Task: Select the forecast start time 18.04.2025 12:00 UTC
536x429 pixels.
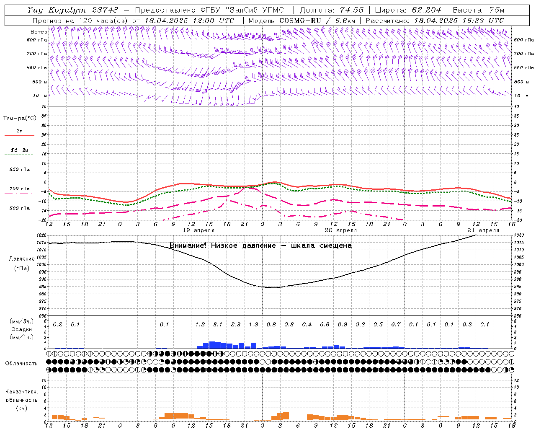Action: click(189, 21)
